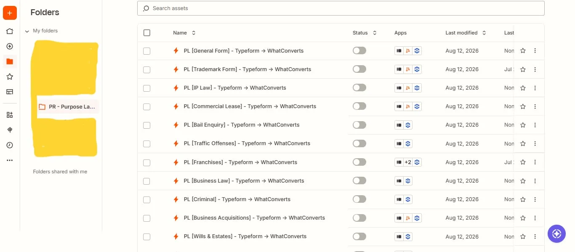Click the purple assistant button at bottom right

click(556, 233)
